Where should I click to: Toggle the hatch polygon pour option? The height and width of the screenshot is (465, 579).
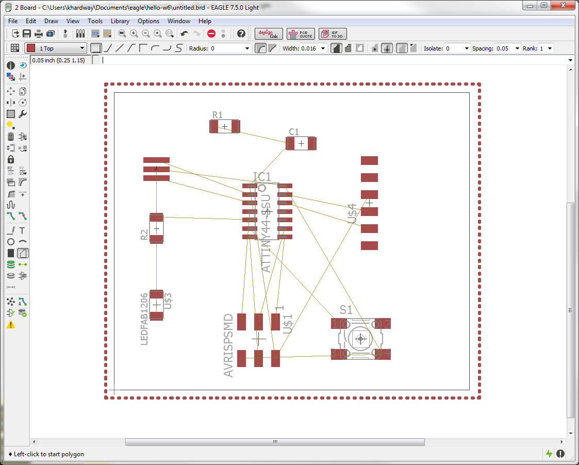coord(348,48)
